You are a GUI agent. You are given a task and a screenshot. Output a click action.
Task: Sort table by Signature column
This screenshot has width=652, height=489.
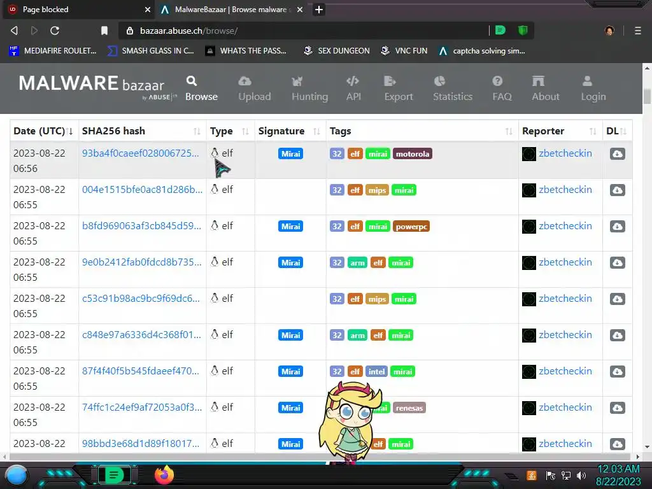pos(290,131)
